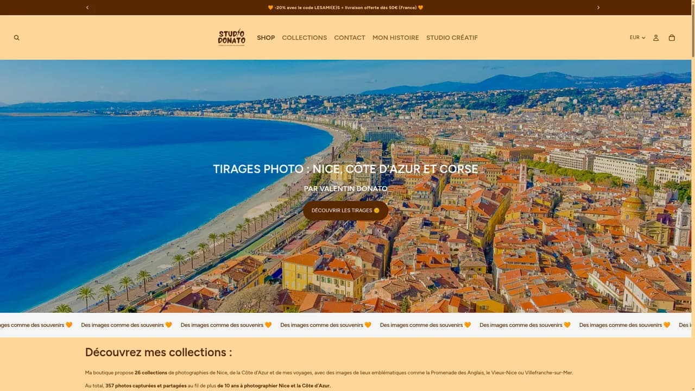Open the MON HISTOIRE page

396,37
